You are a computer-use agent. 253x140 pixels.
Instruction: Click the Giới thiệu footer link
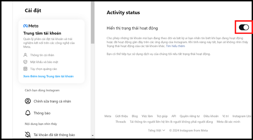click(x=121, y=116)
